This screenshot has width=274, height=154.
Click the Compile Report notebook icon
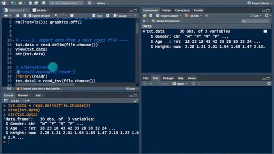pyautogui.click(x=72, y=15)
